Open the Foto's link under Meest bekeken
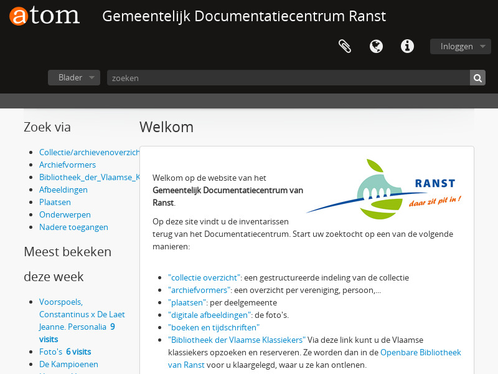Viewport: 498px width, 374px height. coord(51,352)
